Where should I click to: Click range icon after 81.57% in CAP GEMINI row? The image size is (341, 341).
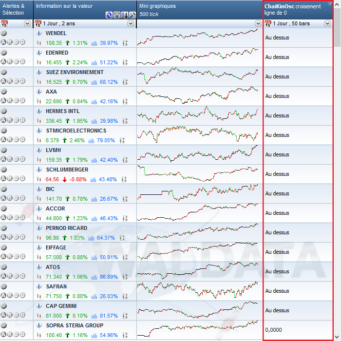pyautogui.click(x=125, y=316)
